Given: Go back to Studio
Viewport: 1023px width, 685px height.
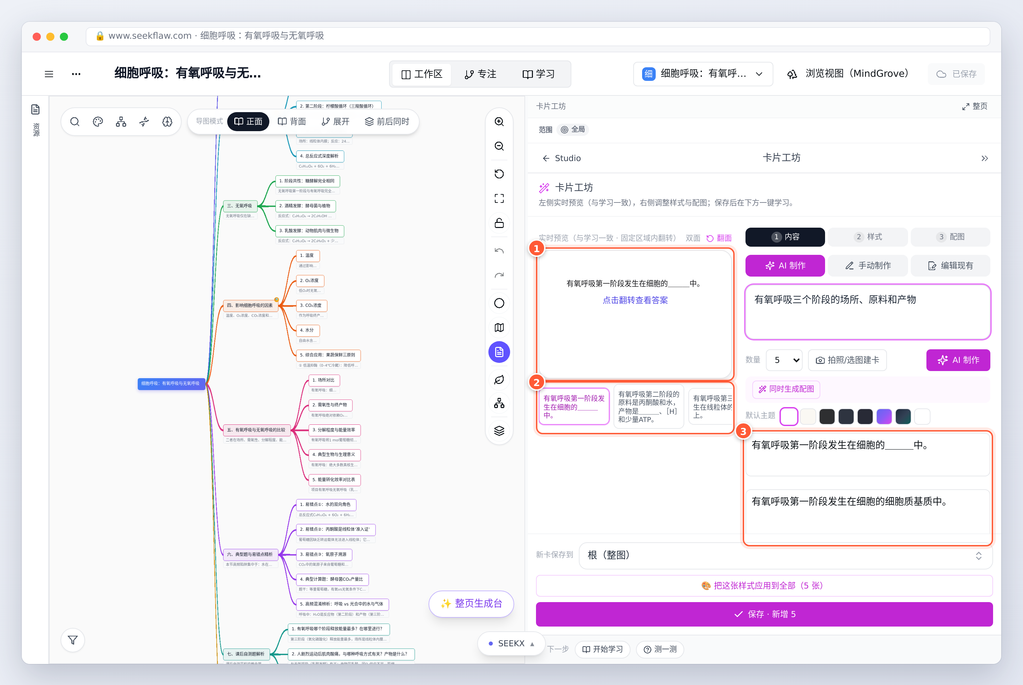Looking at the screenshot, I should pyautogui.click(x=562, y=158).
